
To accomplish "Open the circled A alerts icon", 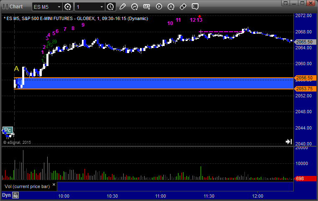I will pos(171,7).
